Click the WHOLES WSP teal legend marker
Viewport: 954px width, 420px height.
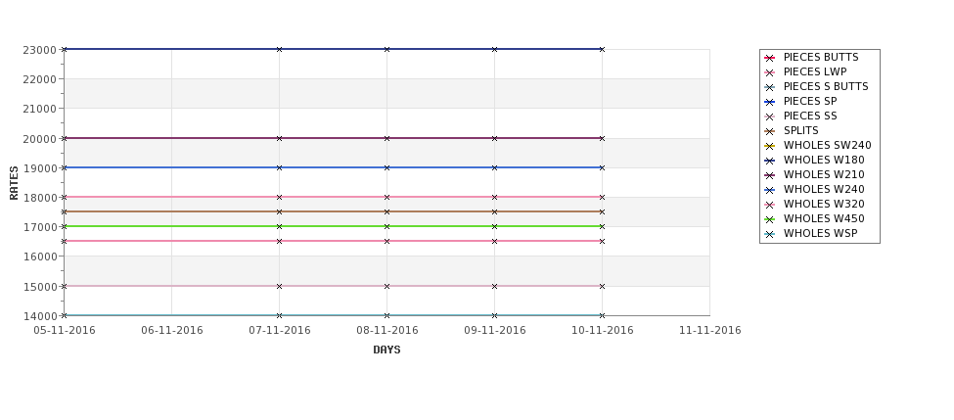tap(769, 234)
